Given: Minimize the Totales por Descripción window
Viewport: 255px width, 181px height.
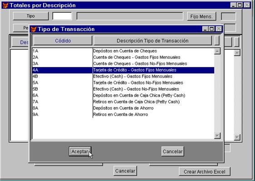Looking at the screenshot, I should (233, 5).
